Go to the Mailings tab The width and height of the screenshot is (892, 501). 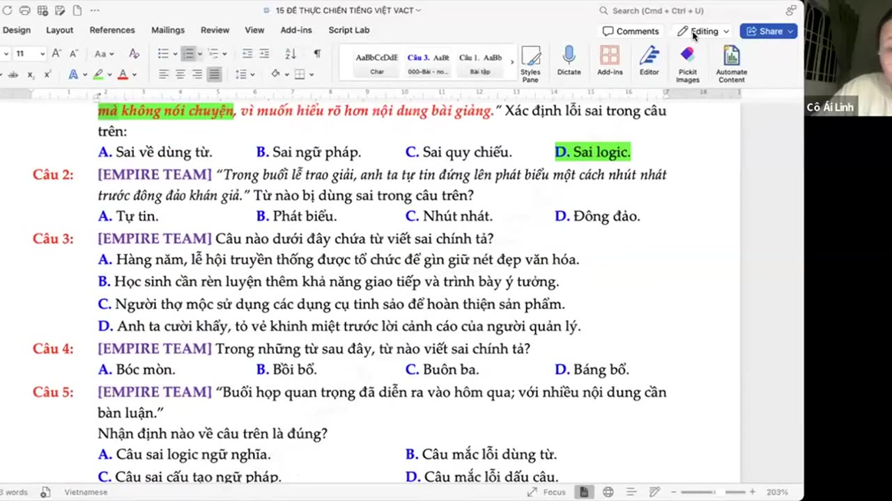(168, 30)
